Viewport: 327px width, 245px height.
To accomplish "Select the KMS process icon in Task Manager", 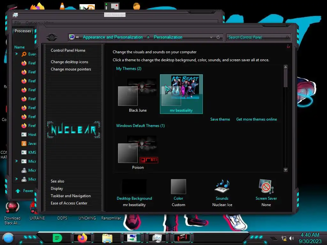I will (x=24, y=152).
